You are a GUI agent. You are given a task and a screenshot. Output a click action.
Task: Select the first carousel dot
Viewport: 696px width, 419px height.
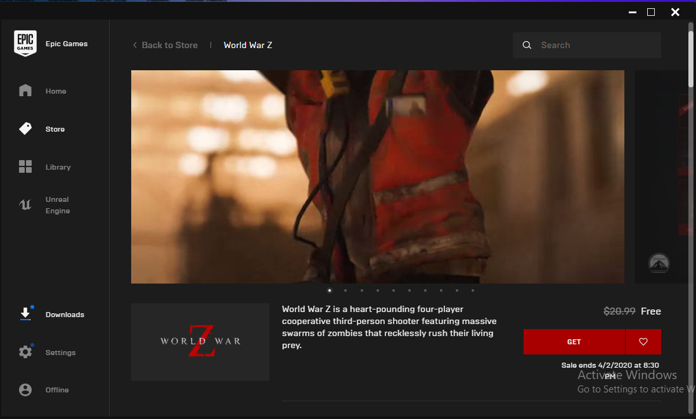tap(330, 291)
